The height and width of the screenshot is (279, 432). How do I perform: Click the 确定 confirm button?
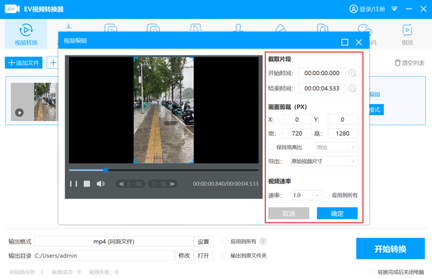(337, 213)
